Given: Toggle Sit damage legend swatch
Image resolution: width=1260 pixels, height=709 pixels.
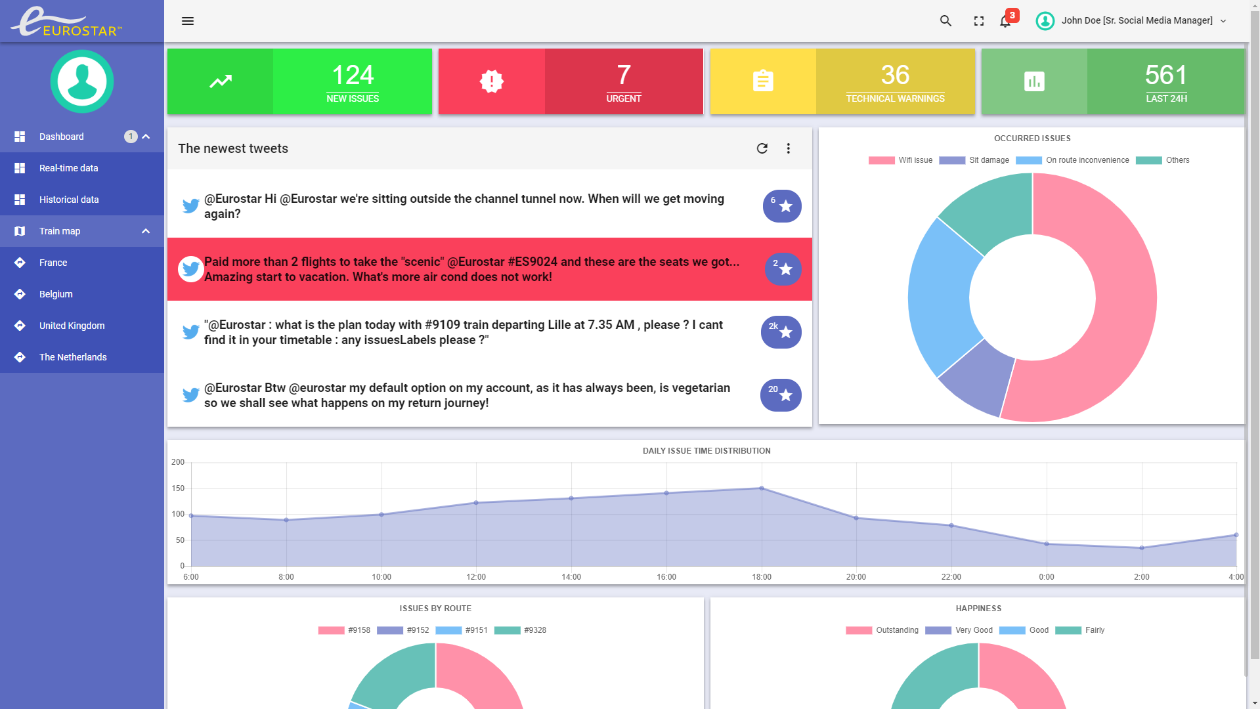Looking at the screenshot, I should (x=952, y=160).
